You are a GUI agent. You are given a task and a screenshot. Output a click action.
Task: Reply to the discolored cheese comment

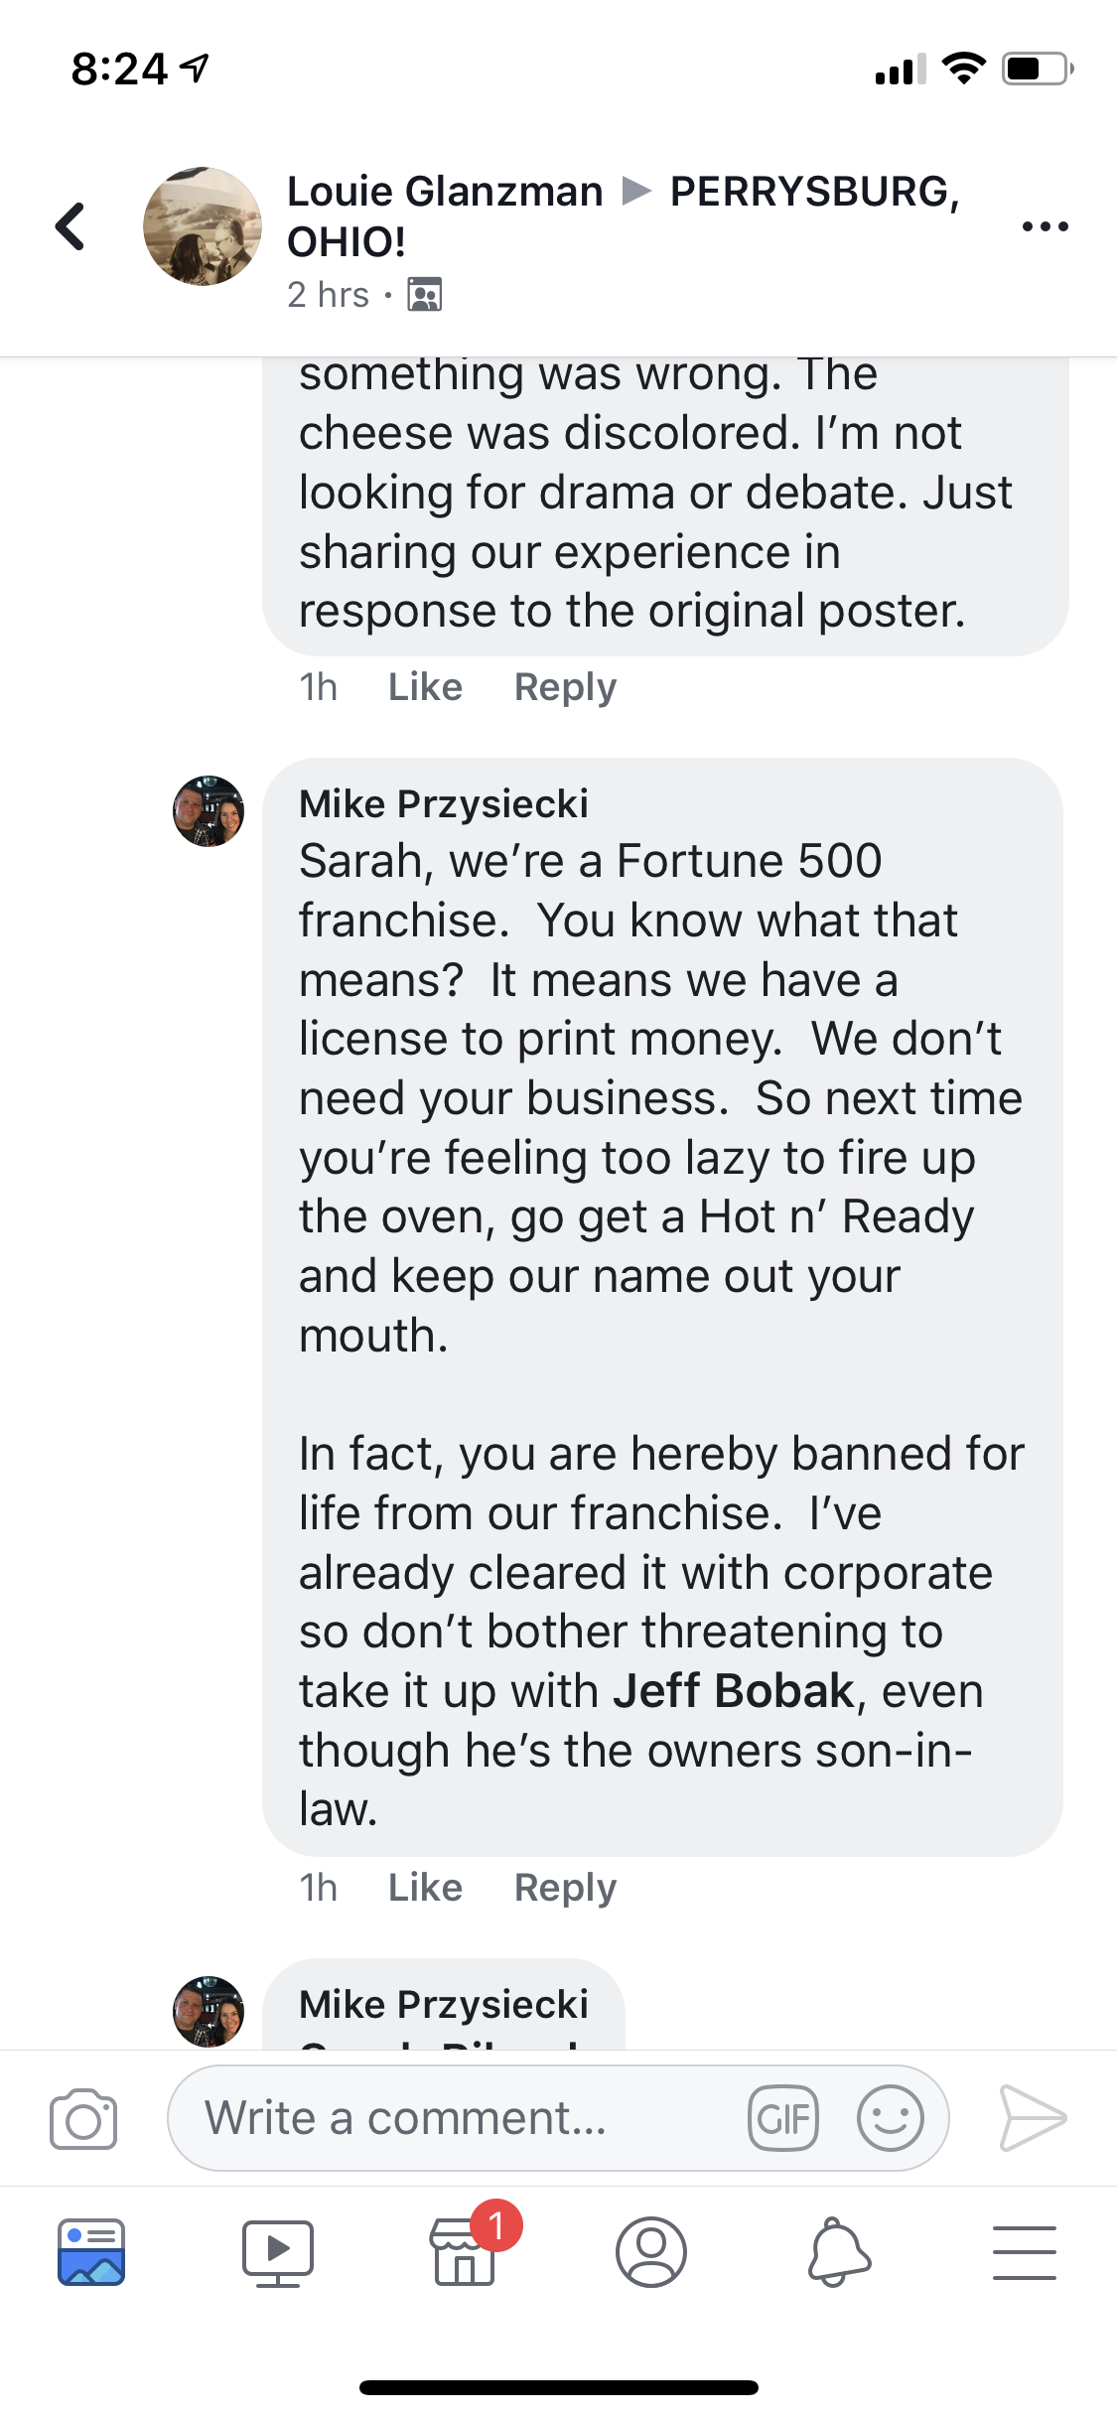pos(565,687)
